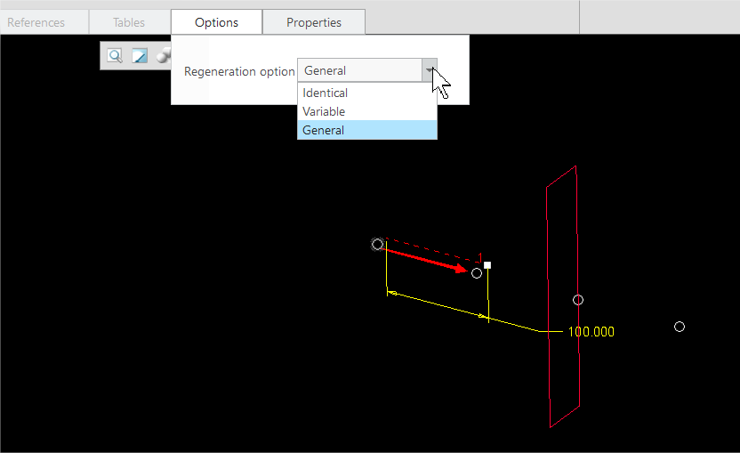Click the pattern circle at arrow tip
Image resolution: width=740 pixels, height=453 pixels.
pyautogui.click(x=477, y=273)
